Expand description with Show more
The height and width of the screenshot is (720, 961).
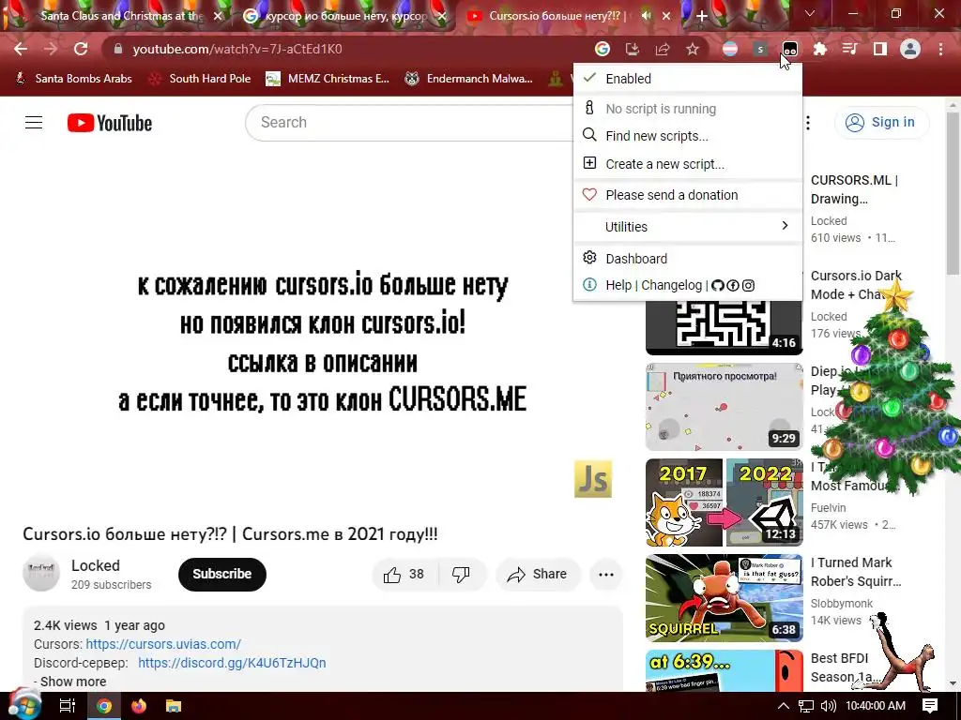pyautogui.click(x=73, y=682)
